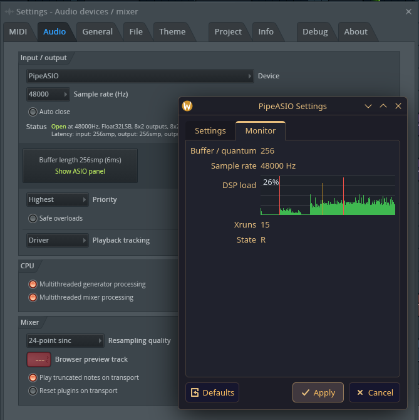Image resolution: width=419 pixels, height=420 pixels.
Task: Click the Xruns value 15
Action: [265, 225]
